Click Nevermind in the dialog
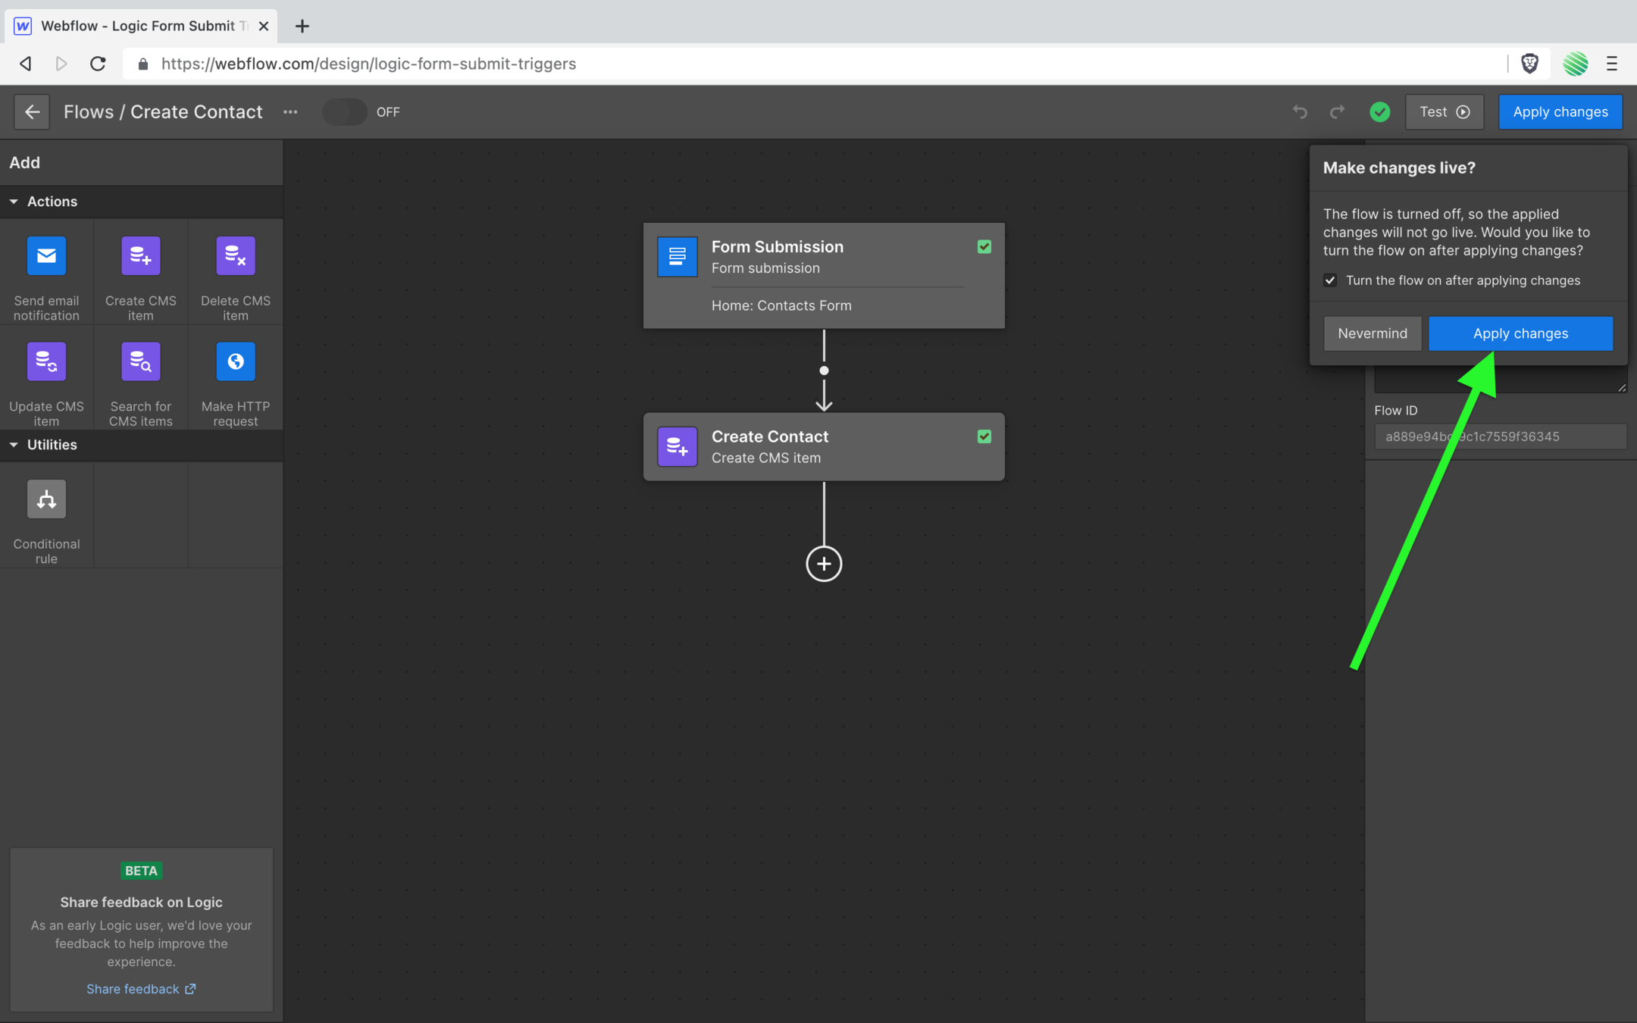This screenshot has width=1637, height=1023. click(x=1373, y=333)
